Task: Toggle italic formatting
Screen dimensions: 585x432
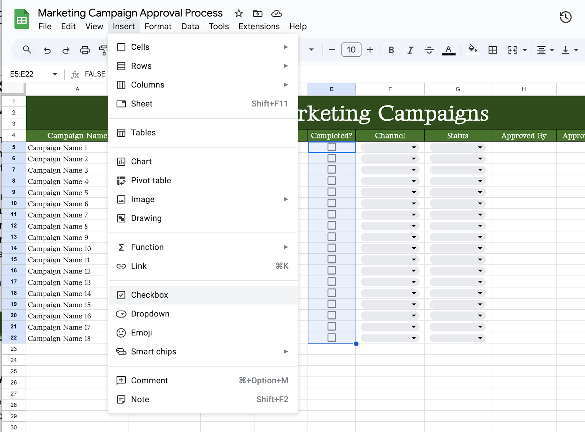Action: pos(410,50)
